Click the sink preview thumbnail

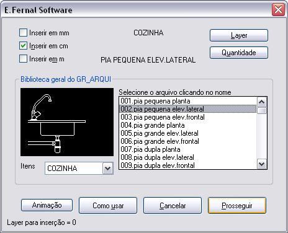67,122
